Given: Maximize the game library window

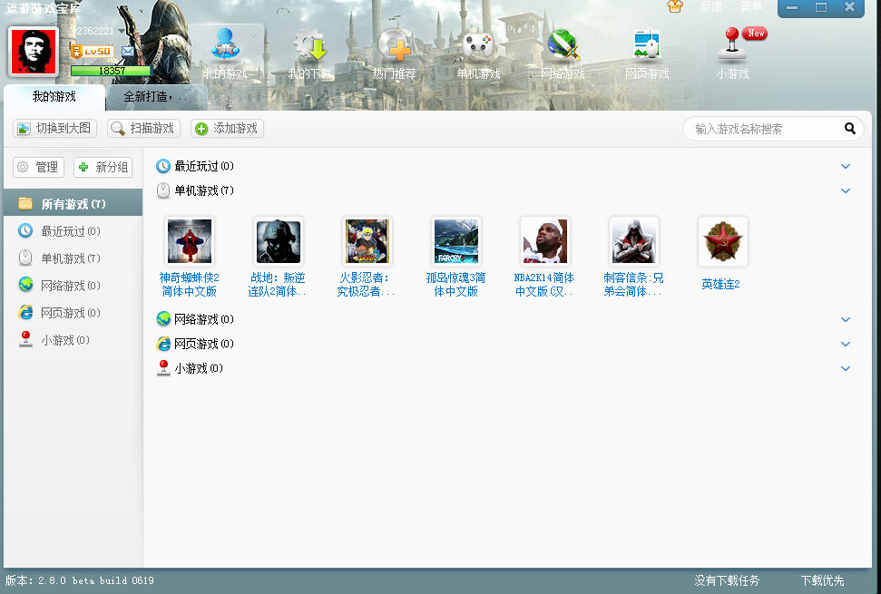Looking at the screenshot, I should coord(821,7).
